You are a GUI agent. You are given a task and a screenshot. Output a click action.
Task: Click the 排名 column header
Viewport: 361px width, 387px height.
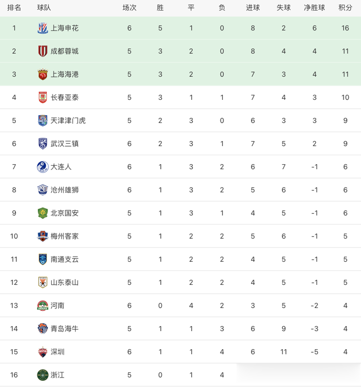14,7
